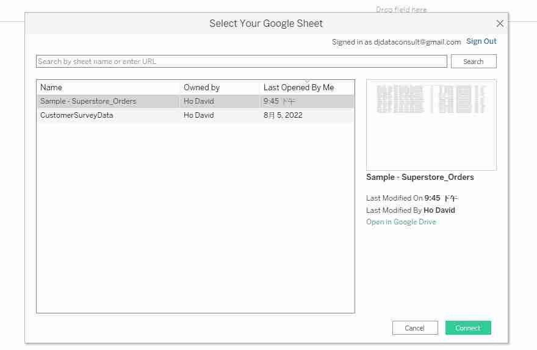Screen dimensions: 537x350
Task: Click the owner cell in the CustomerSurveyData row
Action: pyautogui.click(x=199, y=115)
